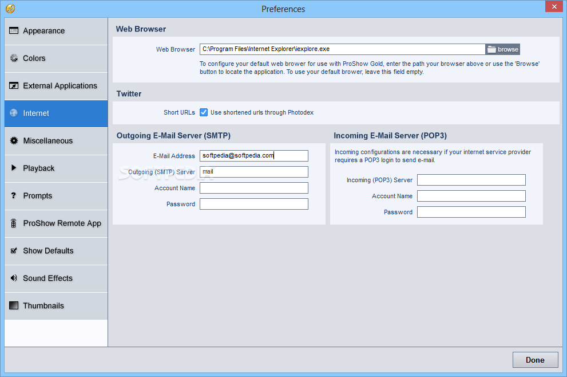This screenshot has width=567, height=377.
Task: Click the 'Outgoing E-Mail Server (SMTP)' heading
Action: point(173,136)
